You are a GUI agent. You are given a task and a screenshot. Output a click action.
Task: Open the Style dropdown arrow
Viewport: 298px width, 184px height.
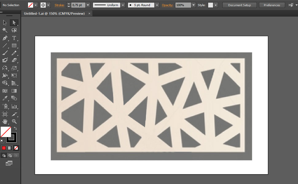(x=216, y=5)
